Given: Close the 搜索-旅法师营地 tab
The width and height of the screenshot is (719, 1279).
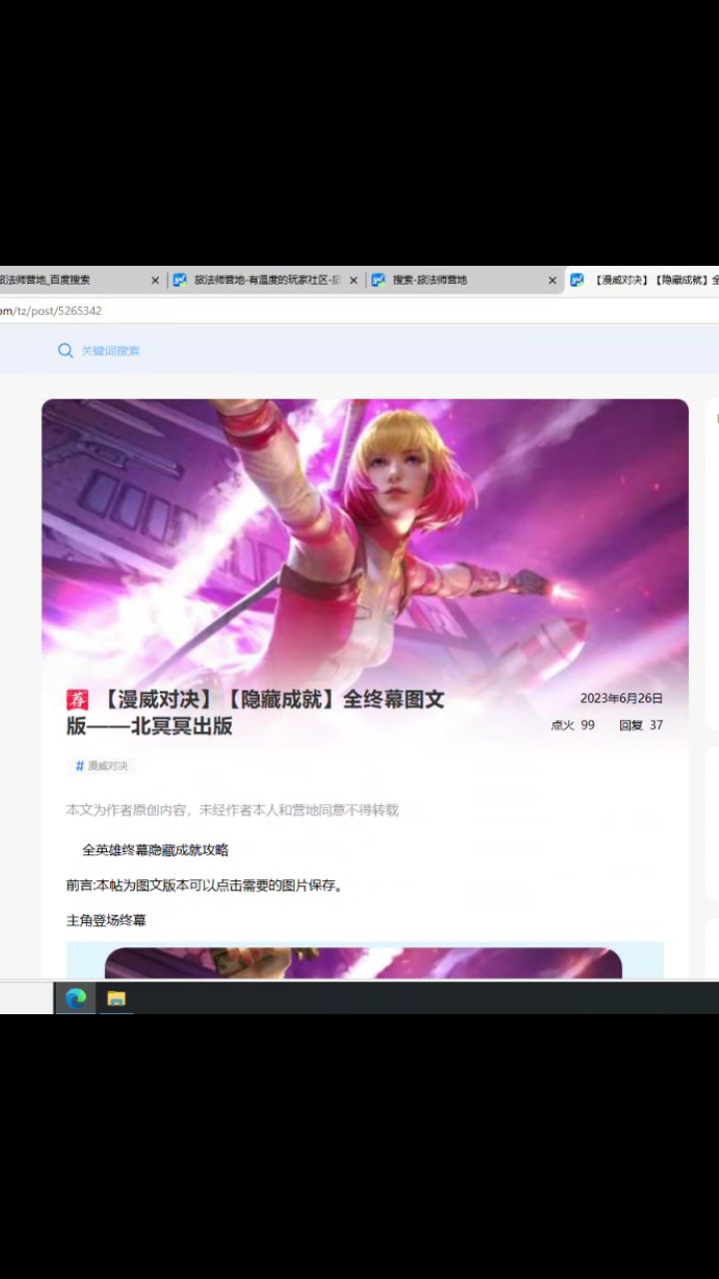Looking at the screenshot, I should coord(552,281).
